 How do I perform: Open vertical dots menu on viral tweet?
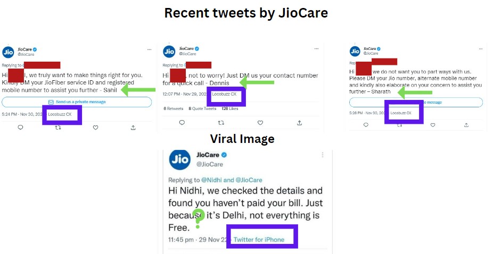click(x=323, y=155)
